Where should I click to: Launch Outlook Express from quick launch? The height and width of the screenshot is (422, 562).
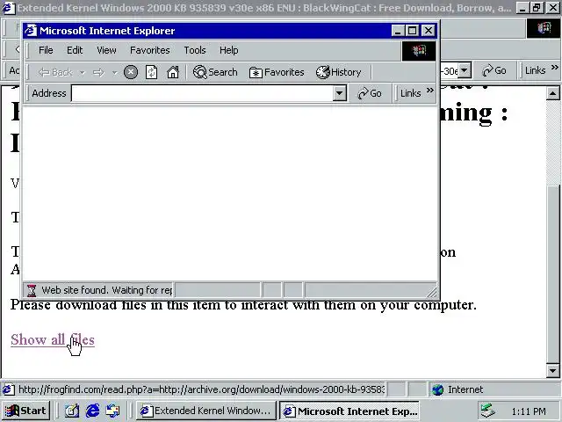113,411
